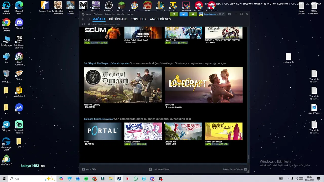
Task: Open the Chants of Sennaar thumbnail
Action: [x=224, y=131]
